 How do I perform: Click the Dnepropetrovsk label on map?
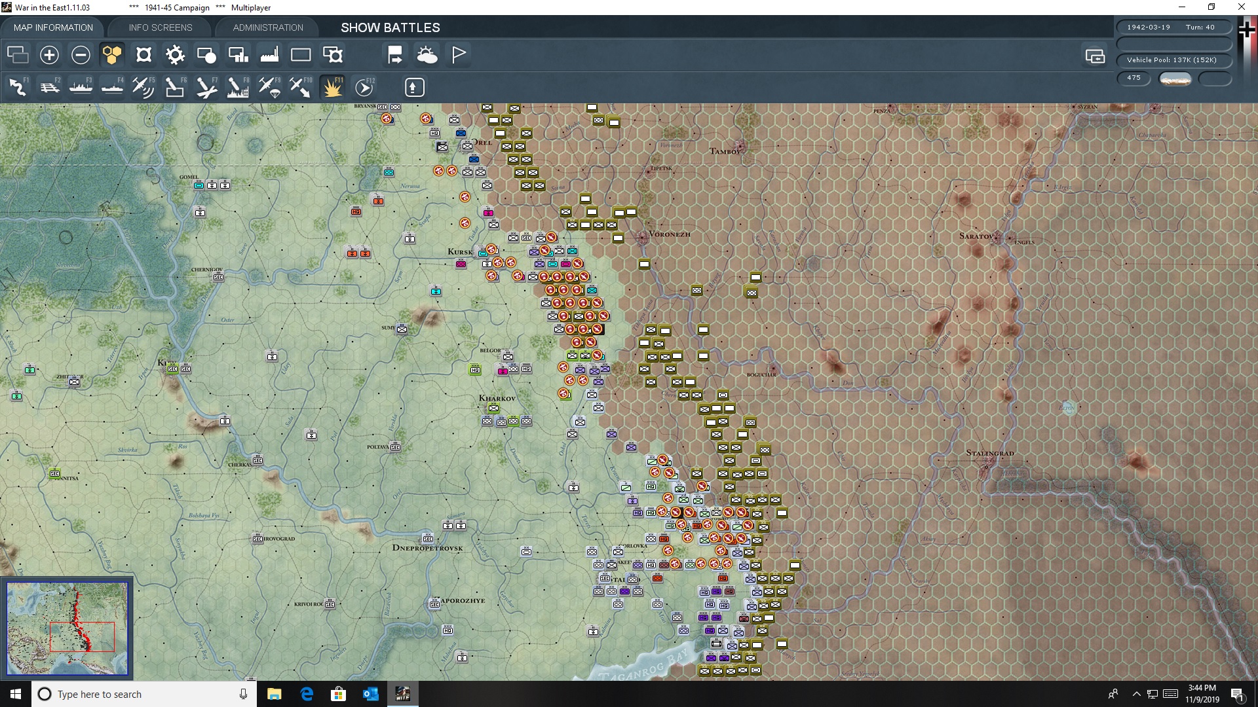(x=427, y=548)
